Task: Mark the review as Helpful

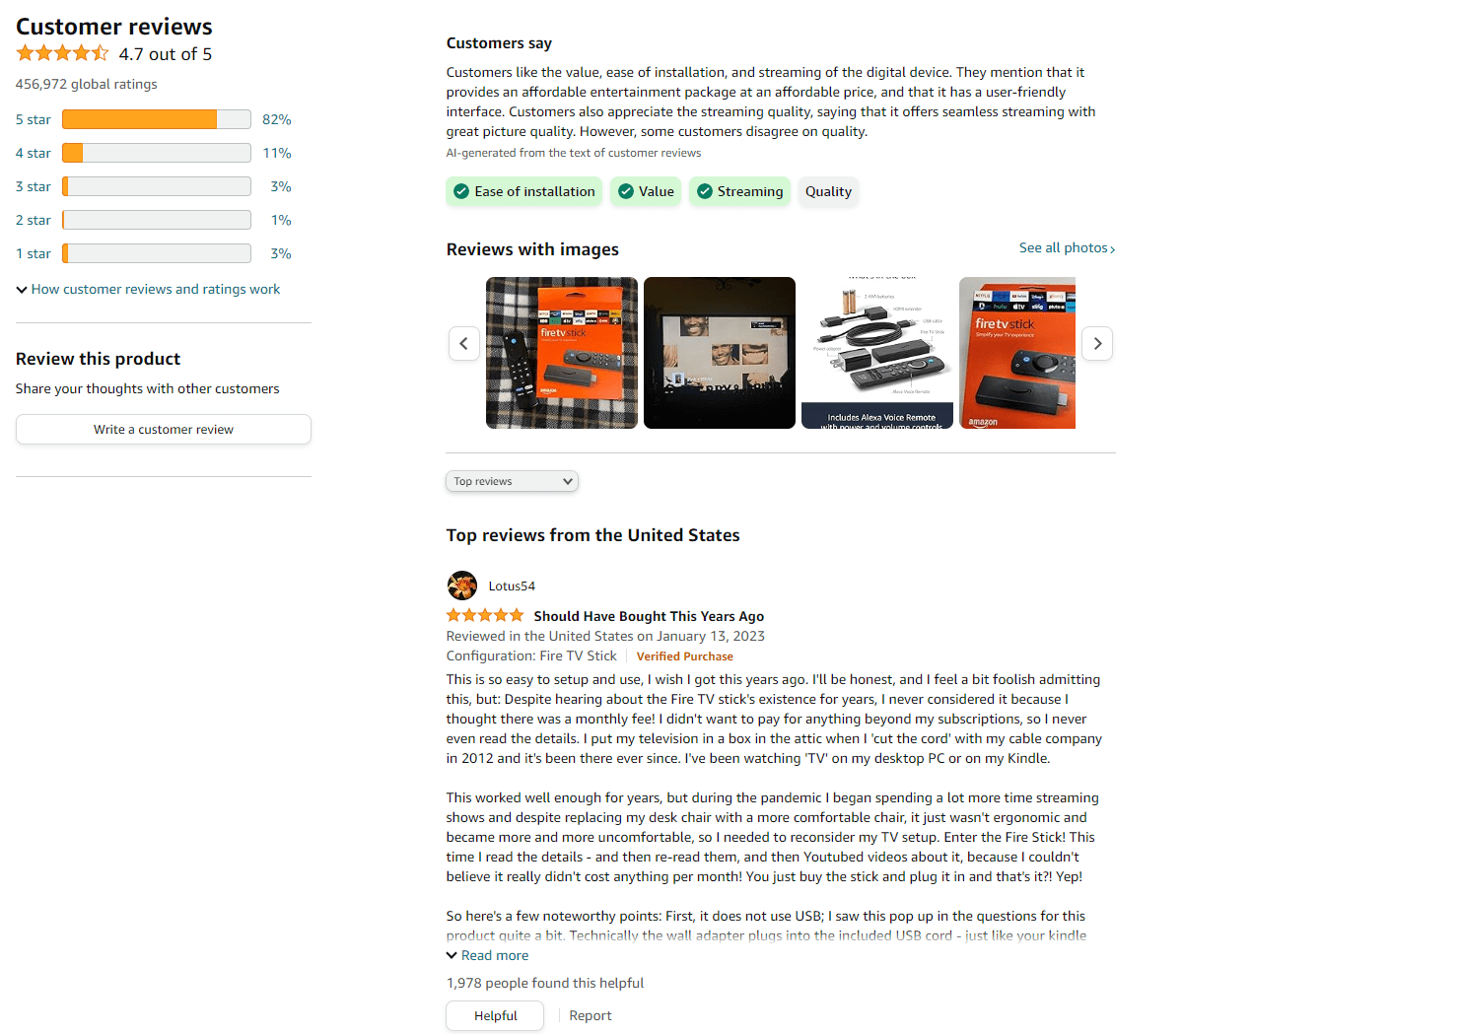Action: click(x=495, y=1015)
